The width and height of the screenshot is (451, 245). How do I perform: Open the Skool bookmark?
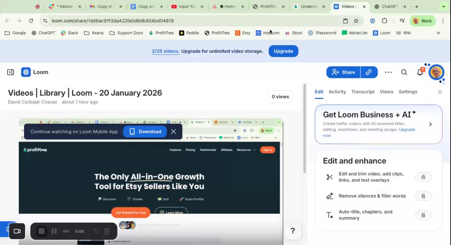[294, 33]
